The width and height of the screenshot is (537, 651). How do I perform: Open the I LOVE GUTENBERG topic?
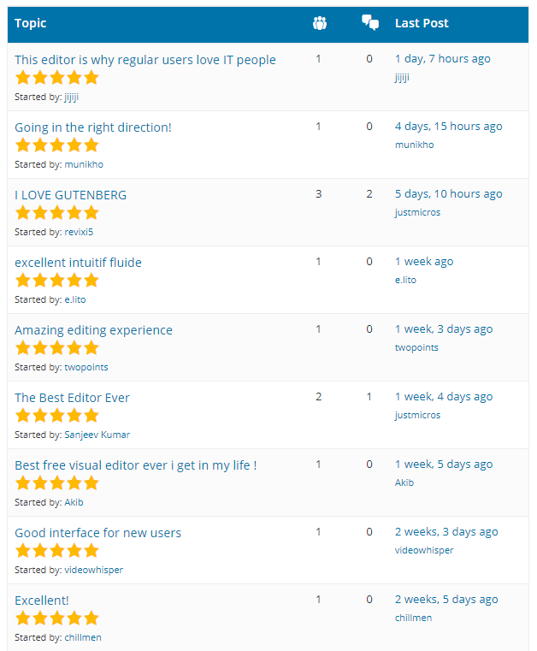coord(71,195)
